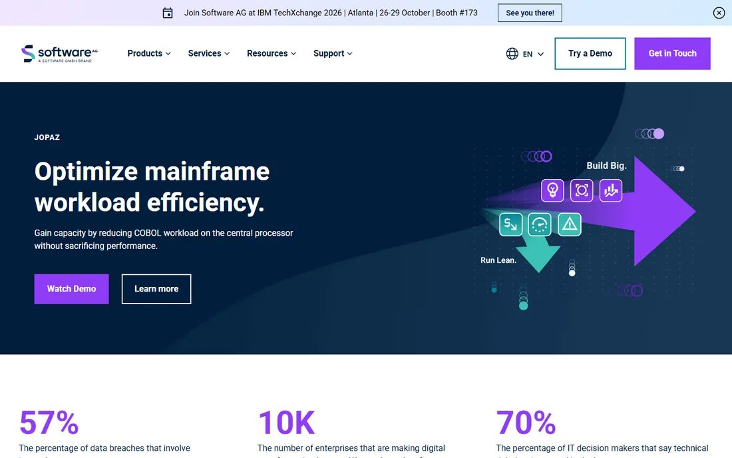Image resolution: width=732 pixels, height=458 pixels.
Task: Click the Get in Touch button
Action: [672, 54]
